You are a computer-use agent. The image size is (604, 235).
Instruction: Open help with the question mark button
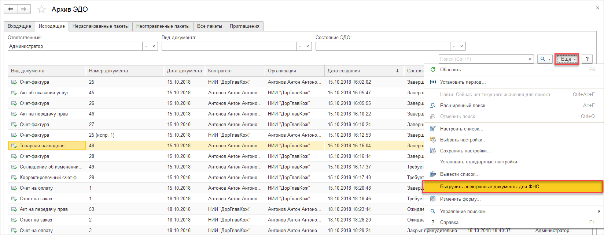coord(587,59)
